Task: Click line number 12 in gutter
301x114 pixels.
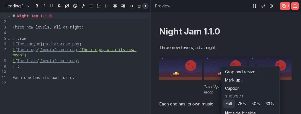Action: tap(4, 83)
